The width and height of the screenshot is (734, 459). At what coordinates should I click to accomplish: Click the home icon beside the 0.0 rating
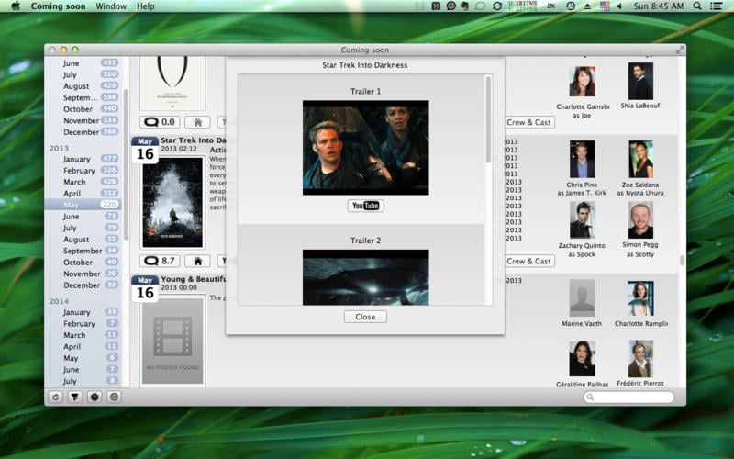(x=197, y=122)
